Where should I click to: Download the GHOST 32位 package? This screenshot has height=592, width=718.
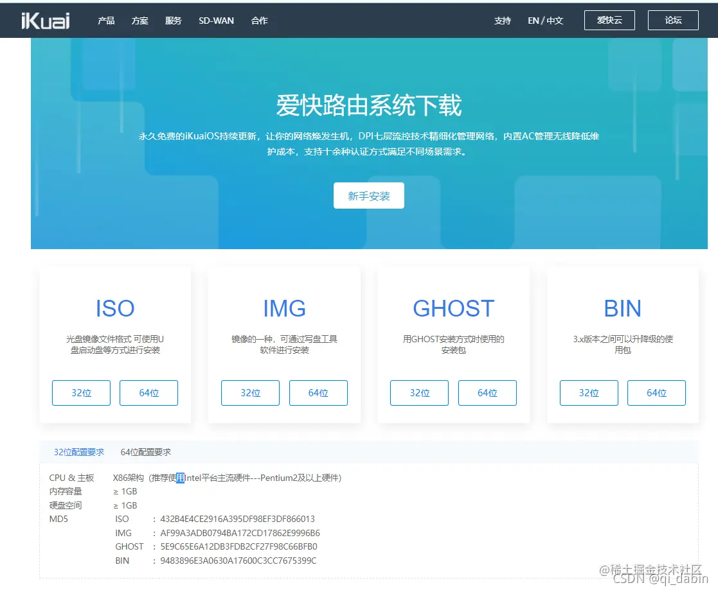(420, 393)
